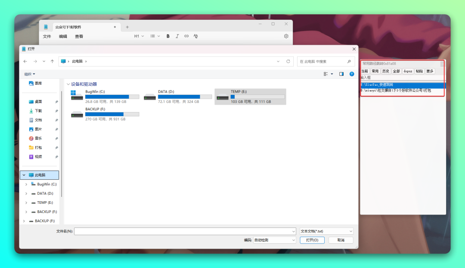The image size is (465, 268).
Task: Click the refresh button in address bar
Action: pyautogui.click(x=288, y=62)
